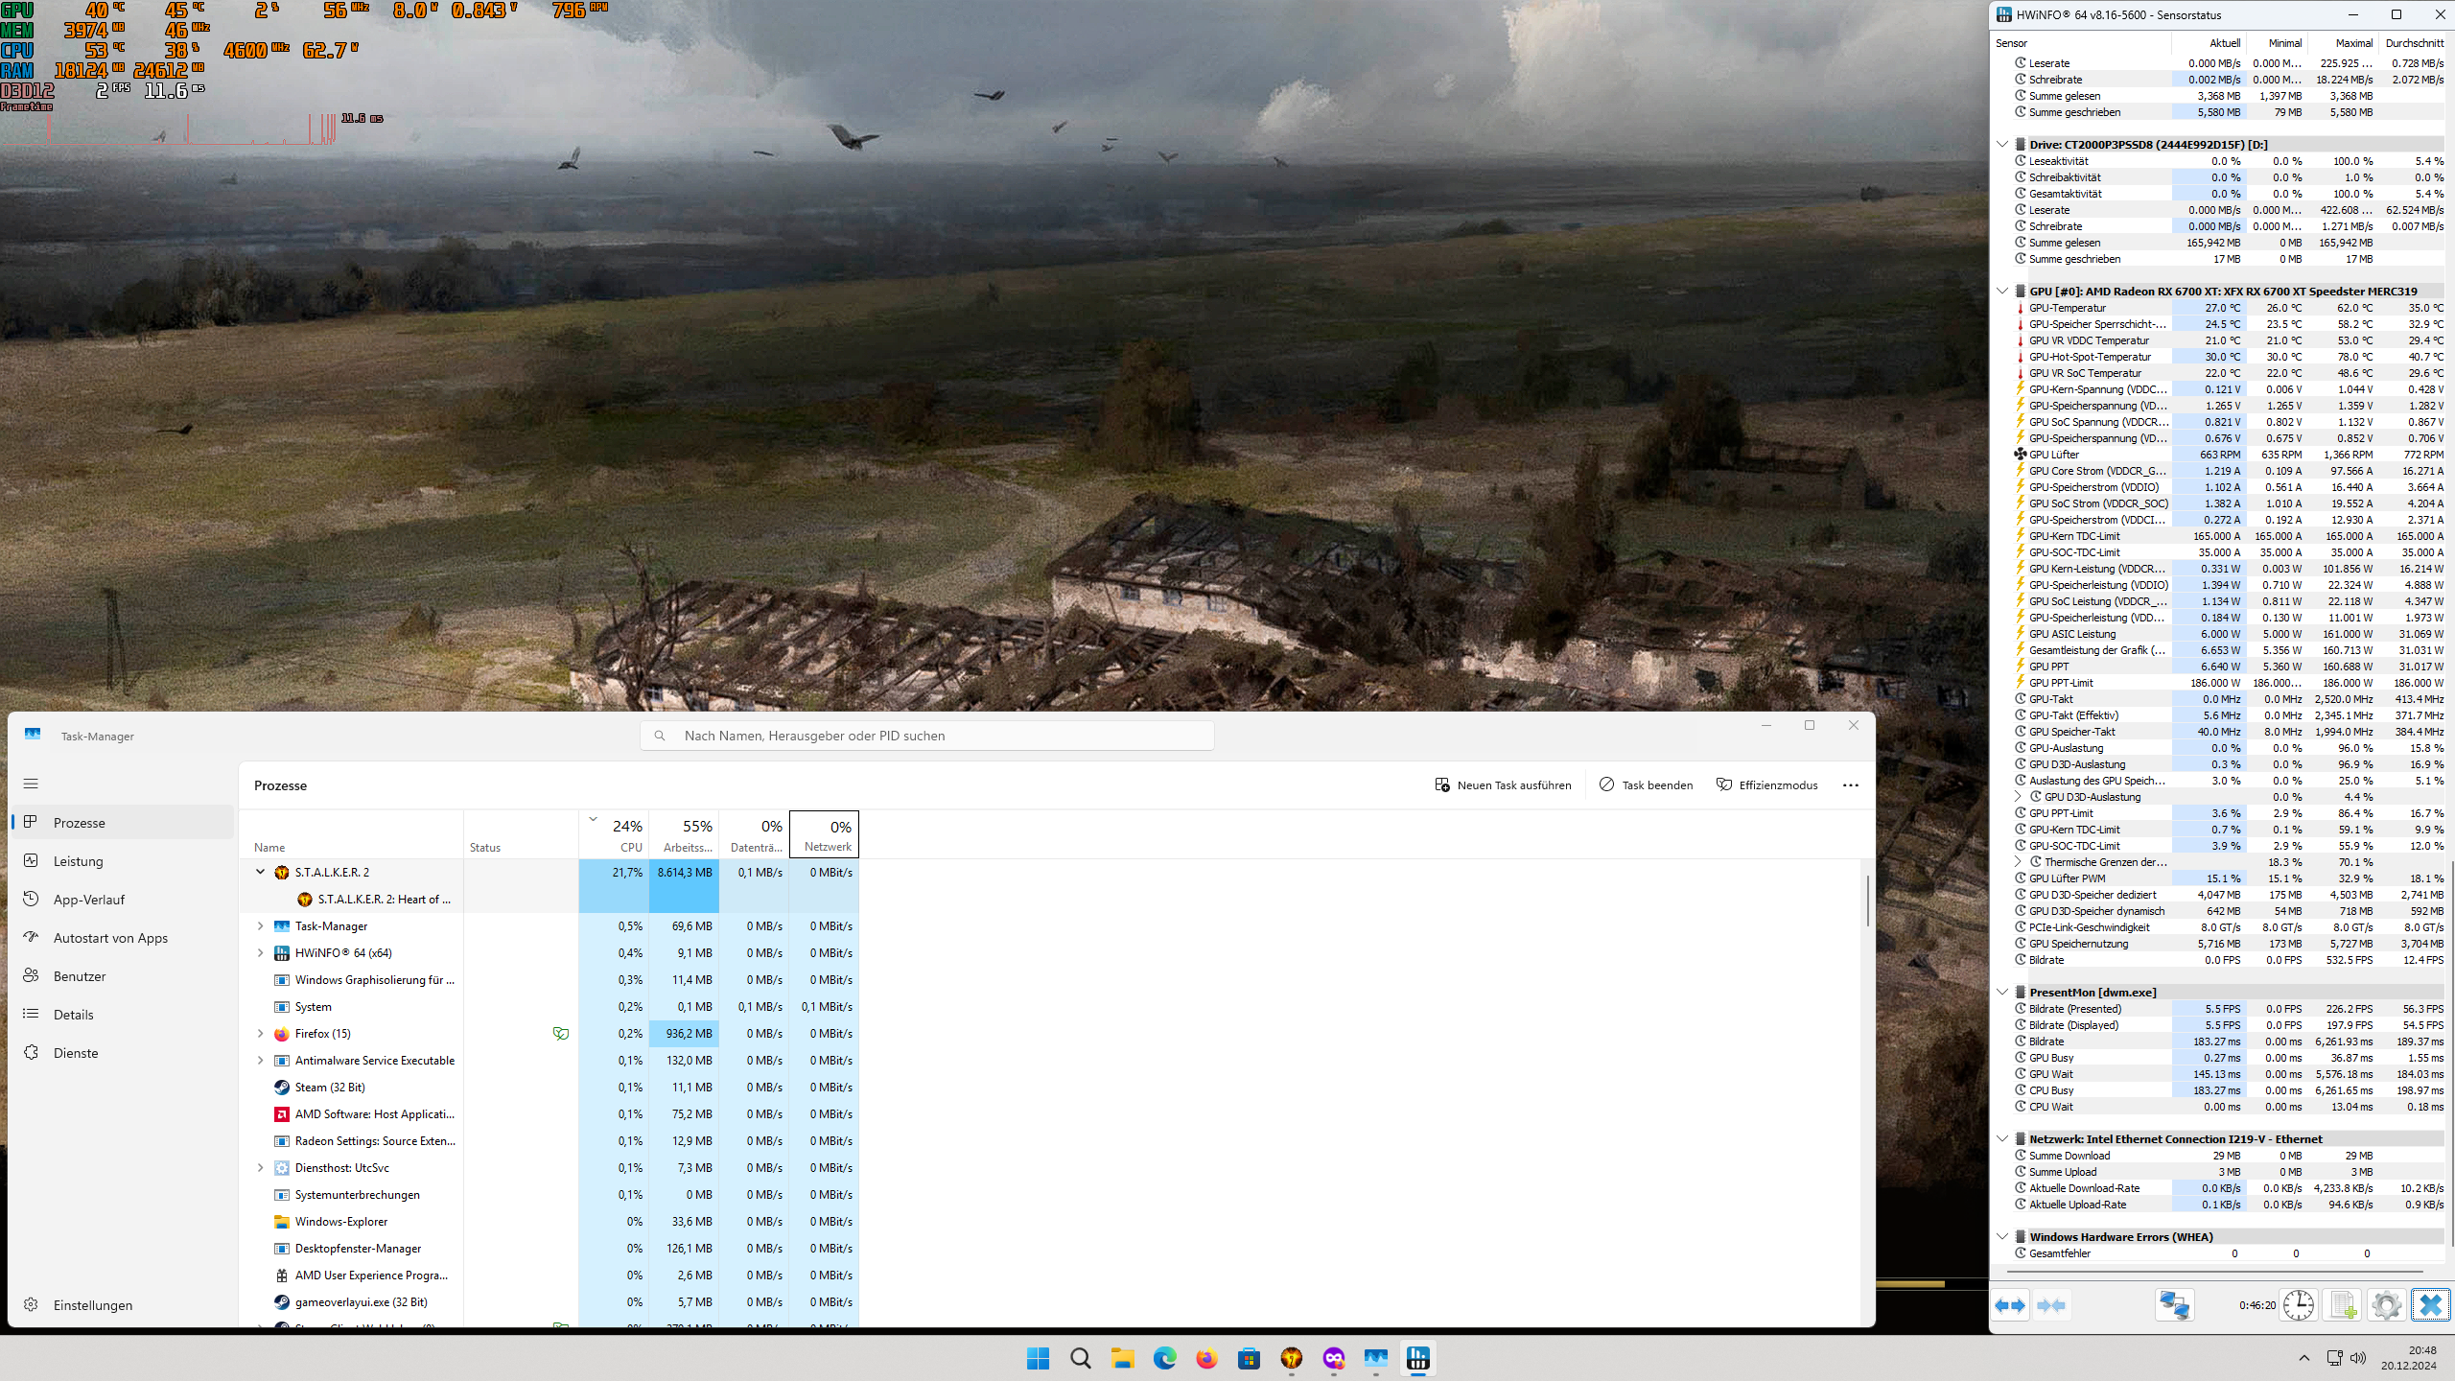Start logging via the report-with-plus icon
This screenshot has width=2455, height=1381.
click(x=2345, y=1305)
